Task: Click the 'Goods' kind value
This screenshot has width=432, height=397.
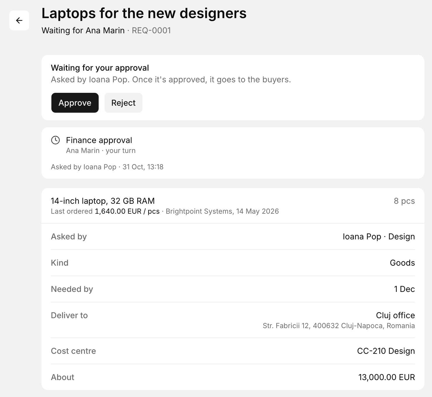Action: click(x=403, y=263)
